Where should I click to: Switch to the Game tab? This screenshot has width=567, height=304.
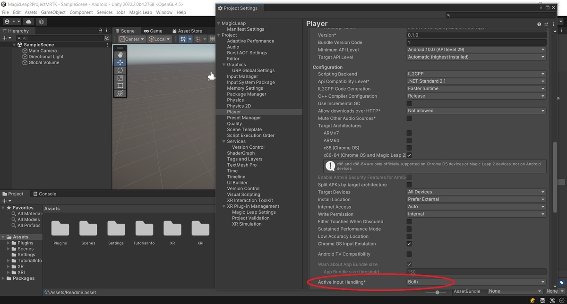(x=153, y=31)
